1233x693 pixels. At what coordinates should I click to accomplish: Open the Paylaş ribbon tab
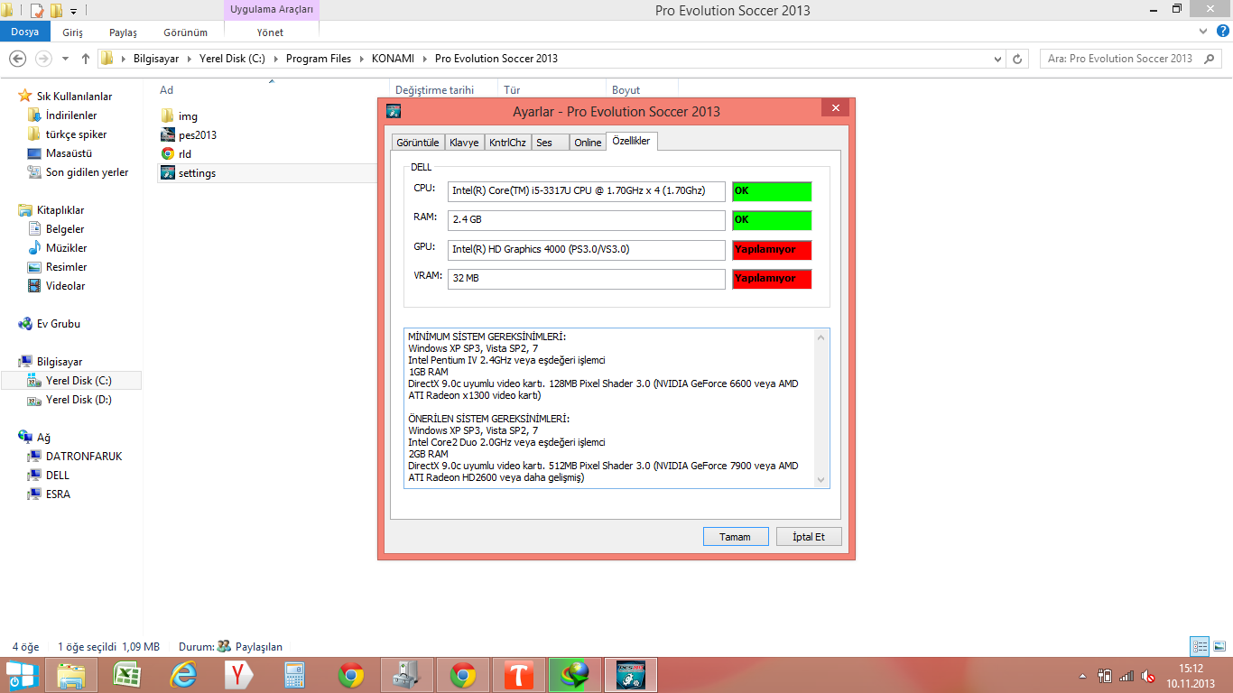pyautogui.click(x=123, y=32)
